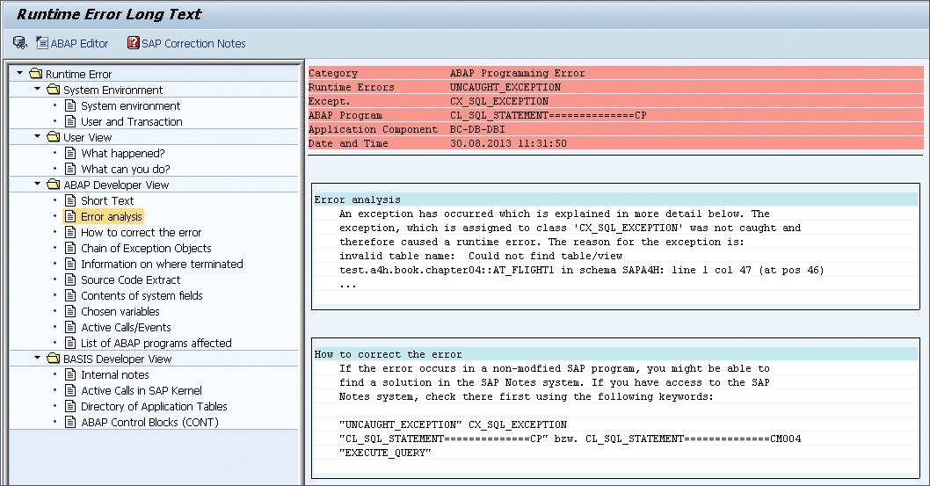Collapse the ABAP Developer View node
The height and width of the screenshot is (486, 930).
pos(38,184)
